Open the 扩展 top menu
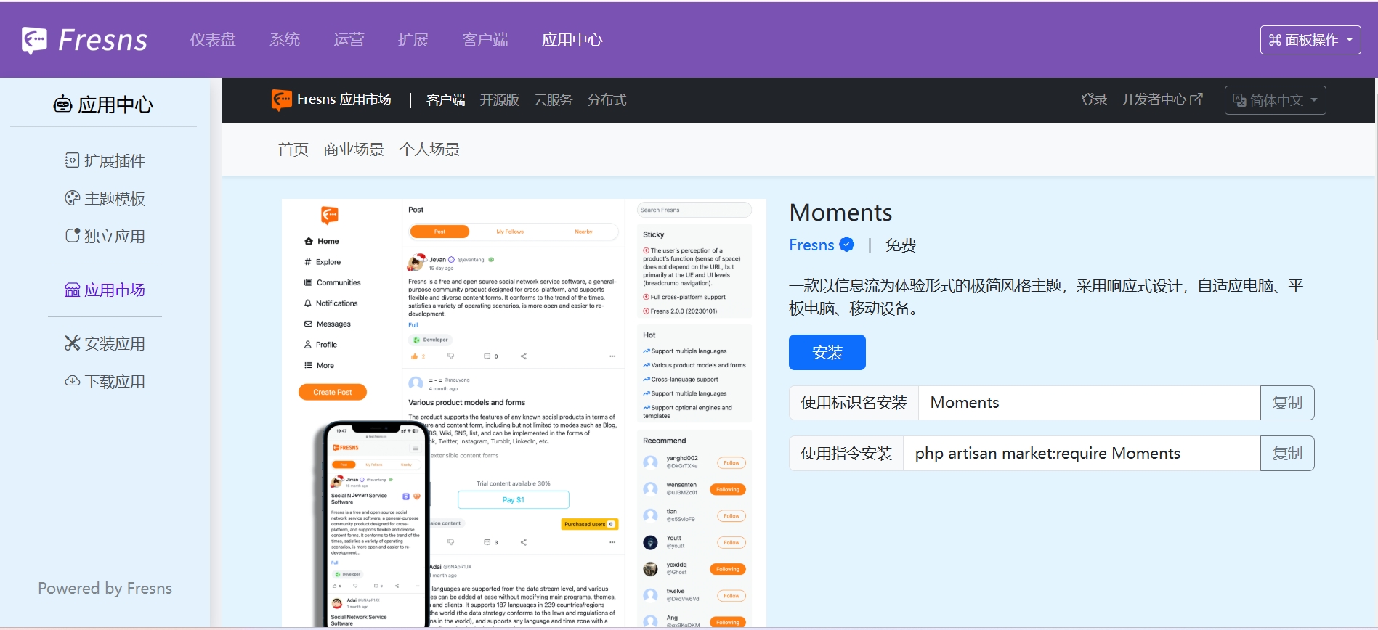Viewport: 1378px width, 630px height. [x=413, y=40]
